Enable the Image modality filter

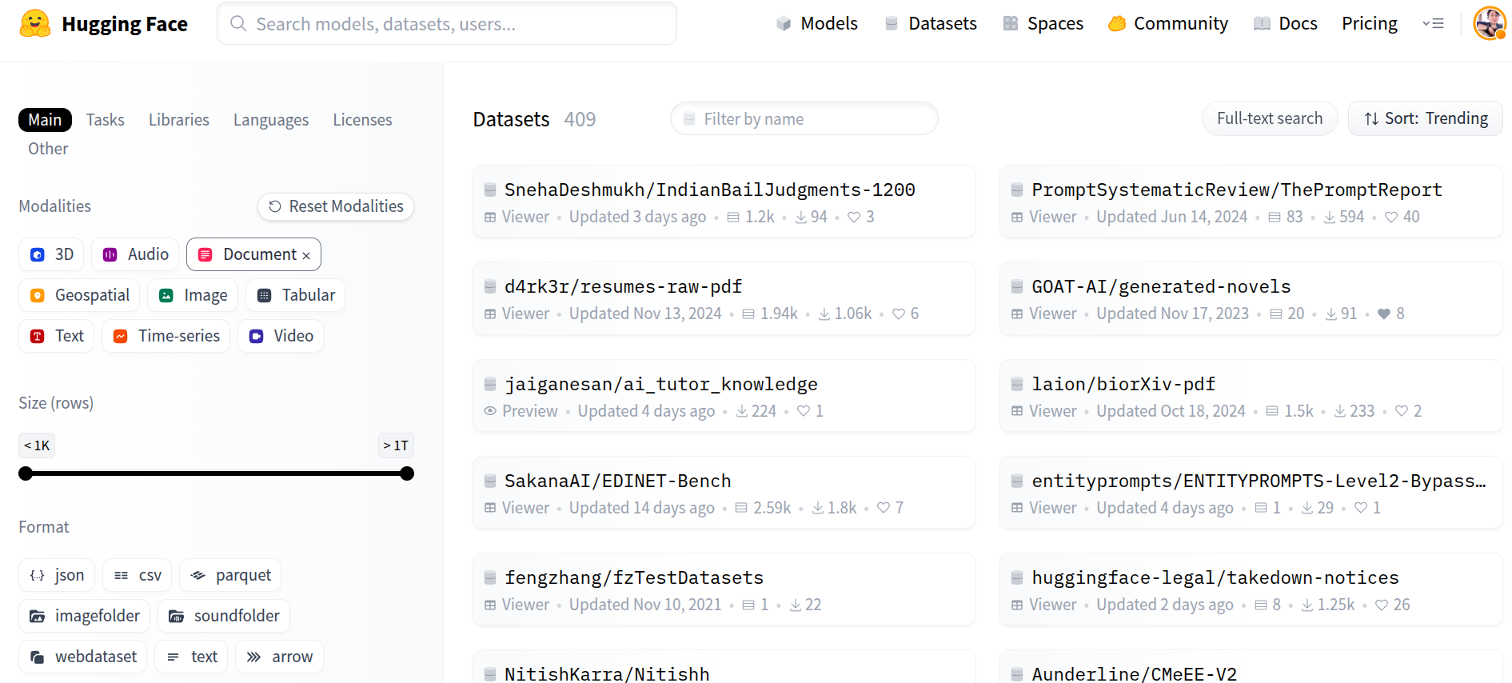(x=193, y=295)
